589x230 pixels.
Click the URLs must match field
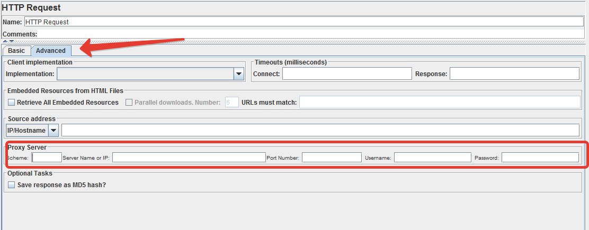coord(440,102)
